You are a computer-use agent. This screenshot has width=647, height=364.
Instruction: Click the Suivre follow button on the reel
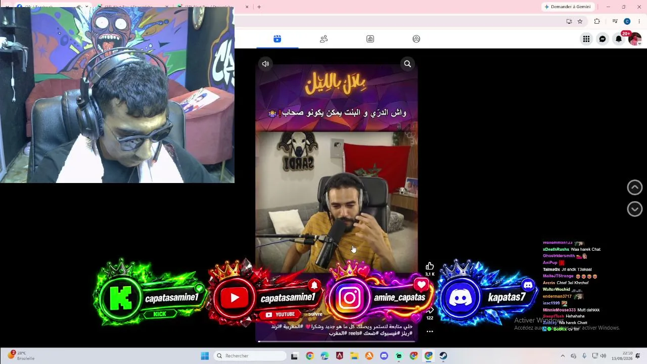(x=315, y=314)
